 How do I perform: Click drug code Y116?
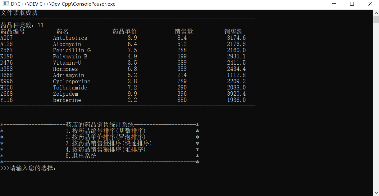tap(7, 100)
